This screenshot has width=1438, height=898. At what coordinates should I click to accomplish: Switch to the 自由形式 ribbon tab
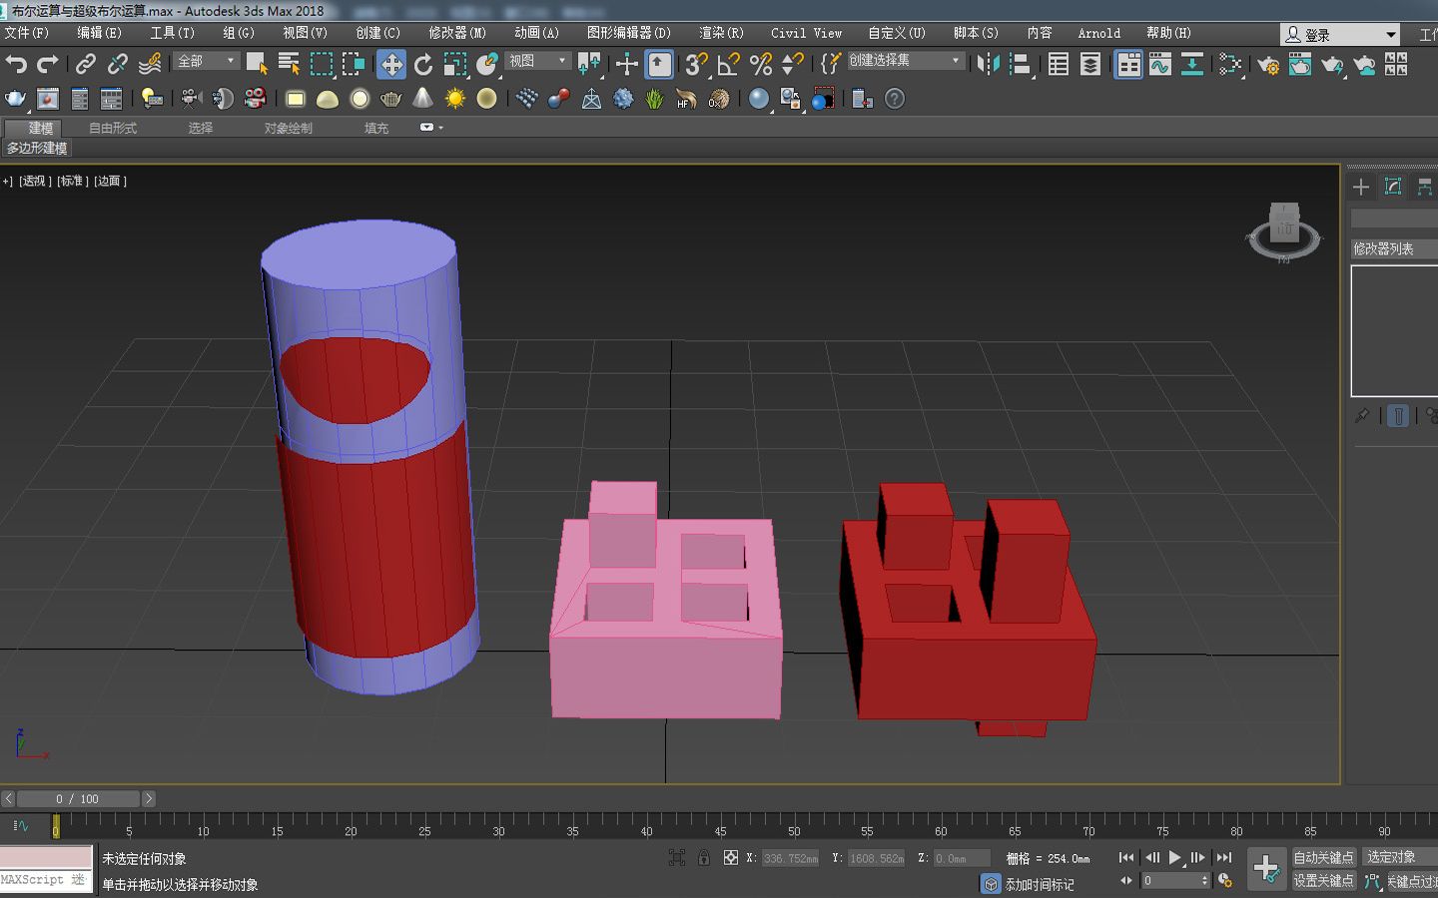[112, 128]
